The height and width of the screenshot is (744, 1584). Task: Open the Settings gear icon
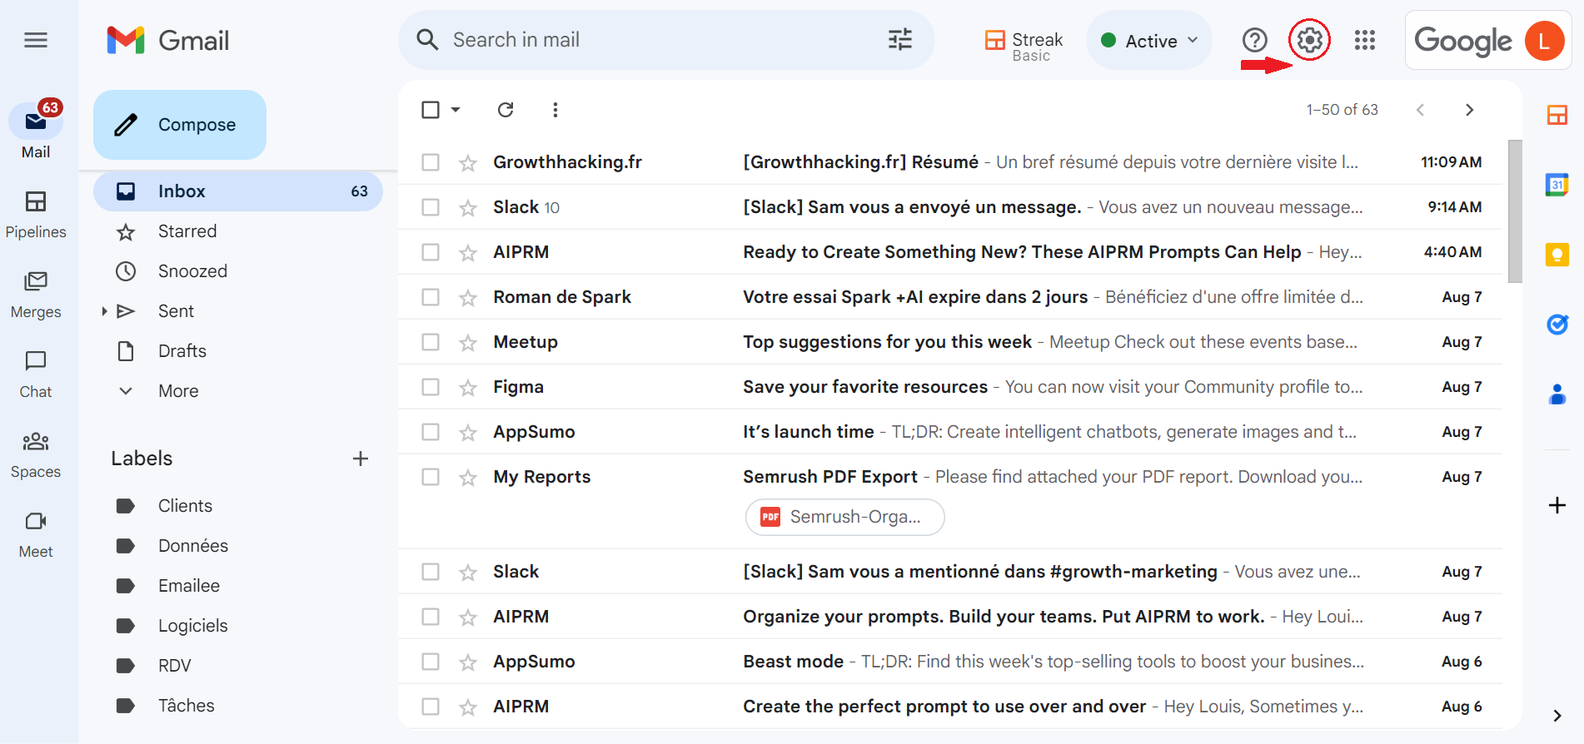(x=1309, y=40)
